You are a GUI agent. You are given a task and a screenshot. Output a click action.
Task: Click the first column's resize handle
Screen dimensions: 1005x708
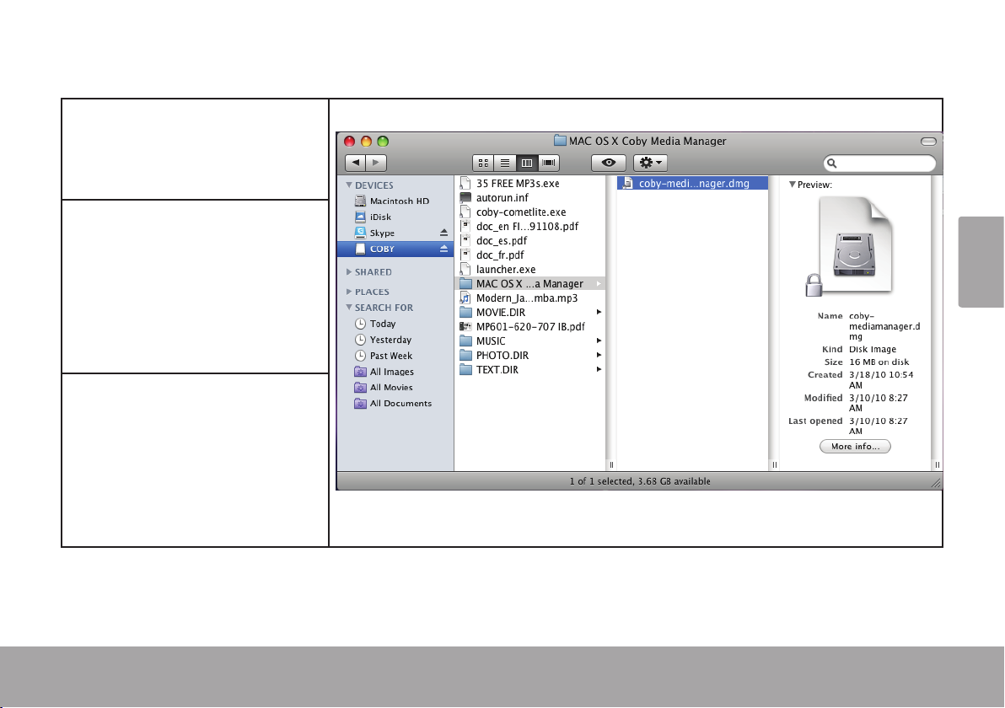tap(611, 465)
